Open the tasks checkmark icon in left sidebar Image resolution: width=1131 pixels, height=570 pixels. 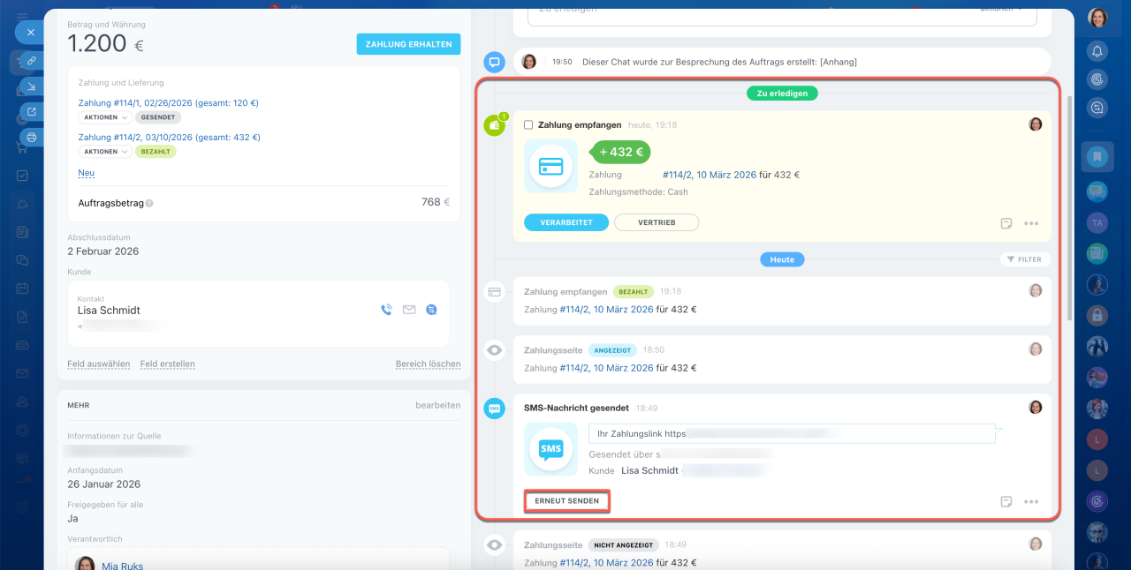tap(22, 176)
